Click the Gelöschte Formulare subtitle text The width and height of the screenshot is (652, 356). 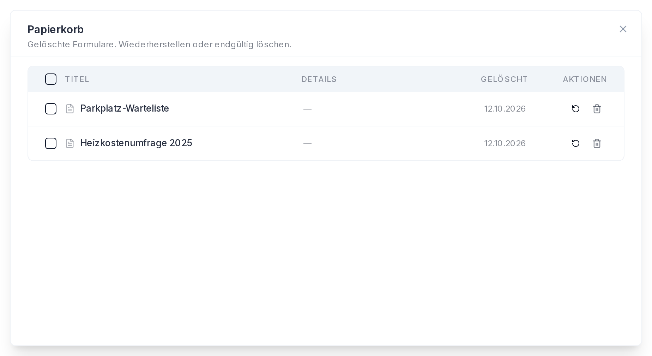pyautogui.click(x=159, y=44)
